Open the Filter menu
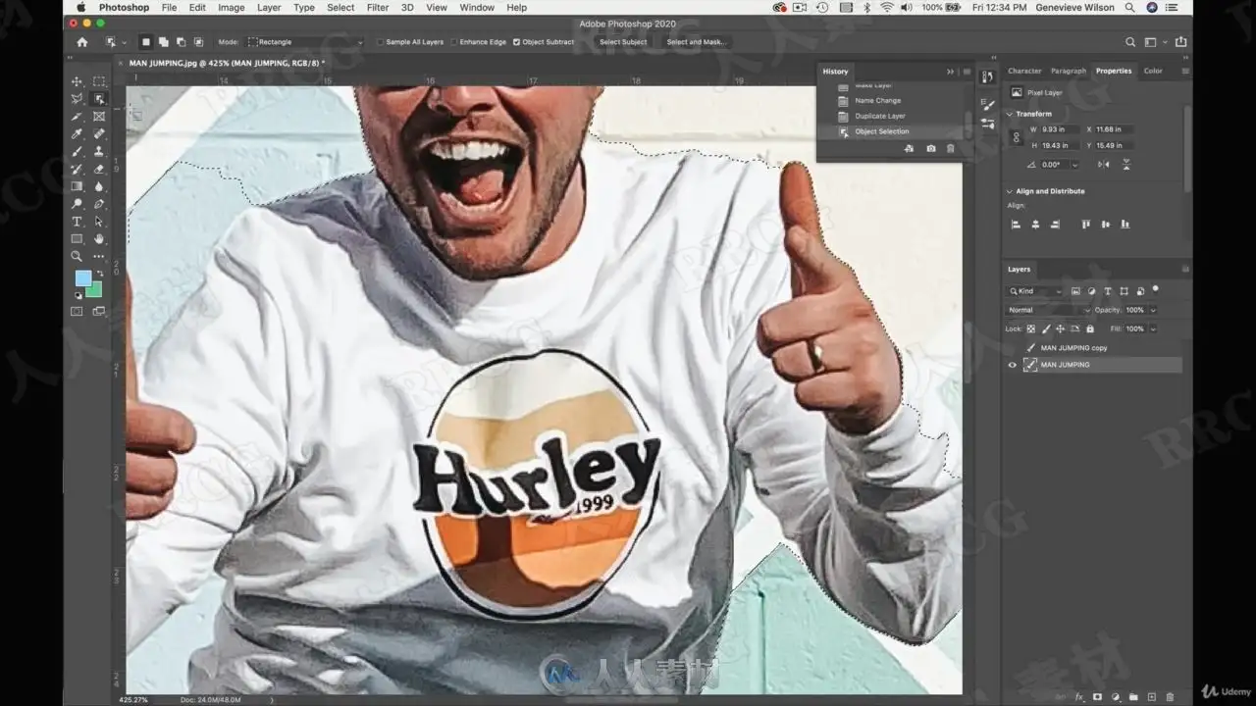 [378, 8]
